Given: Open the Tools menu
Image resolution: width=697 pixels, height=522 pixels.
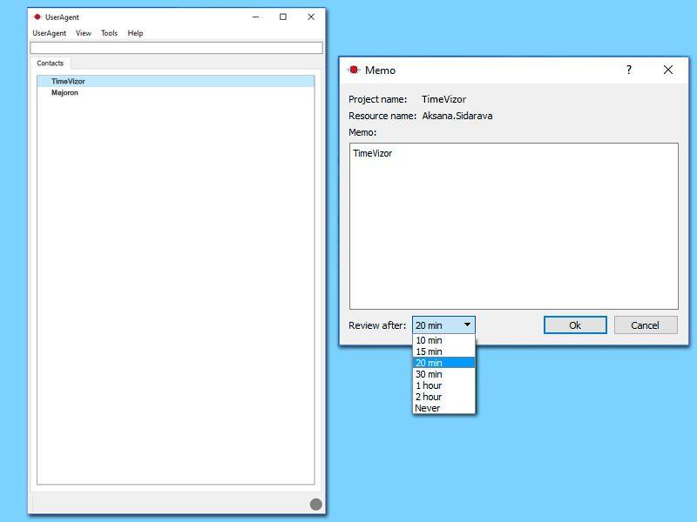Looking at the screenshot, I should coord(109,33).
